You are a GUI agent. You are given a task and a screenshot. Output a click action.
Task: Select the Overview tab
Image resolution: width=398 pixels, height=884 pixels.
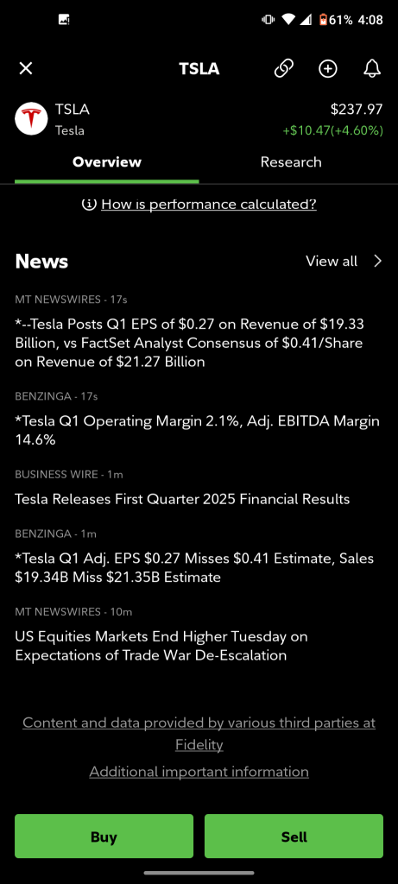(x=106, y=162)
